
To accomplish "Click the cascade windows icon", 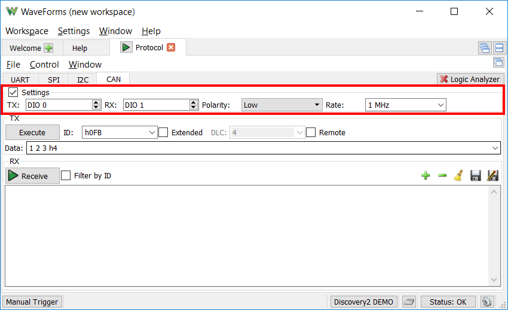I will coord(485,48).
